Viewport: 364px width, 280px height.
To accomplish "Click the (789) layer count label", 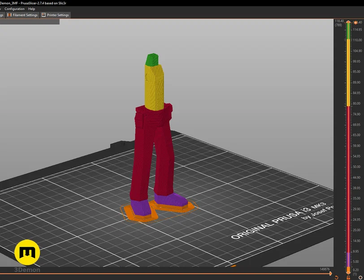I will coord(338,26).
